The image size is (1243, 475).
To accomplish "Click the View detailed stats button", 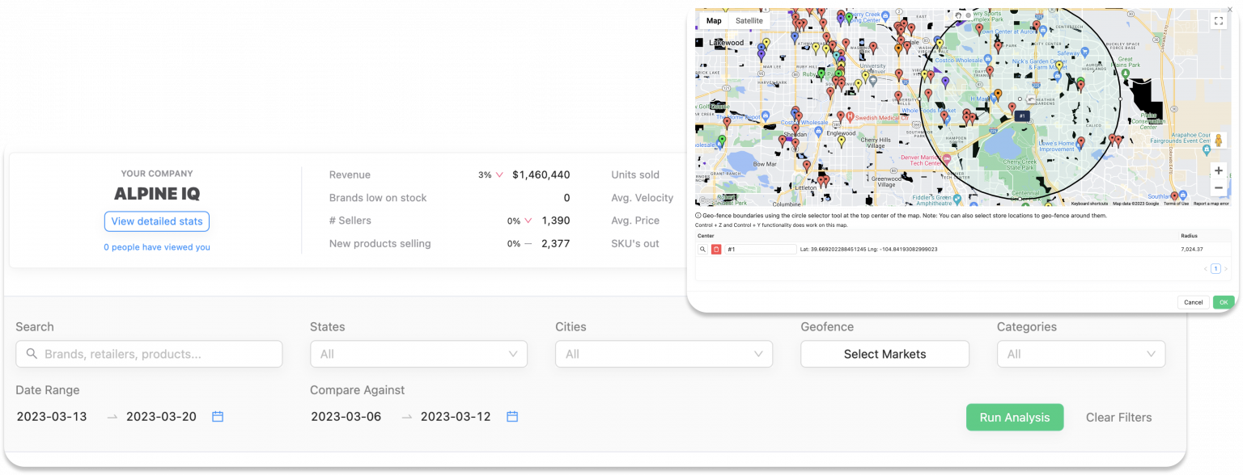I will (157, 221).
